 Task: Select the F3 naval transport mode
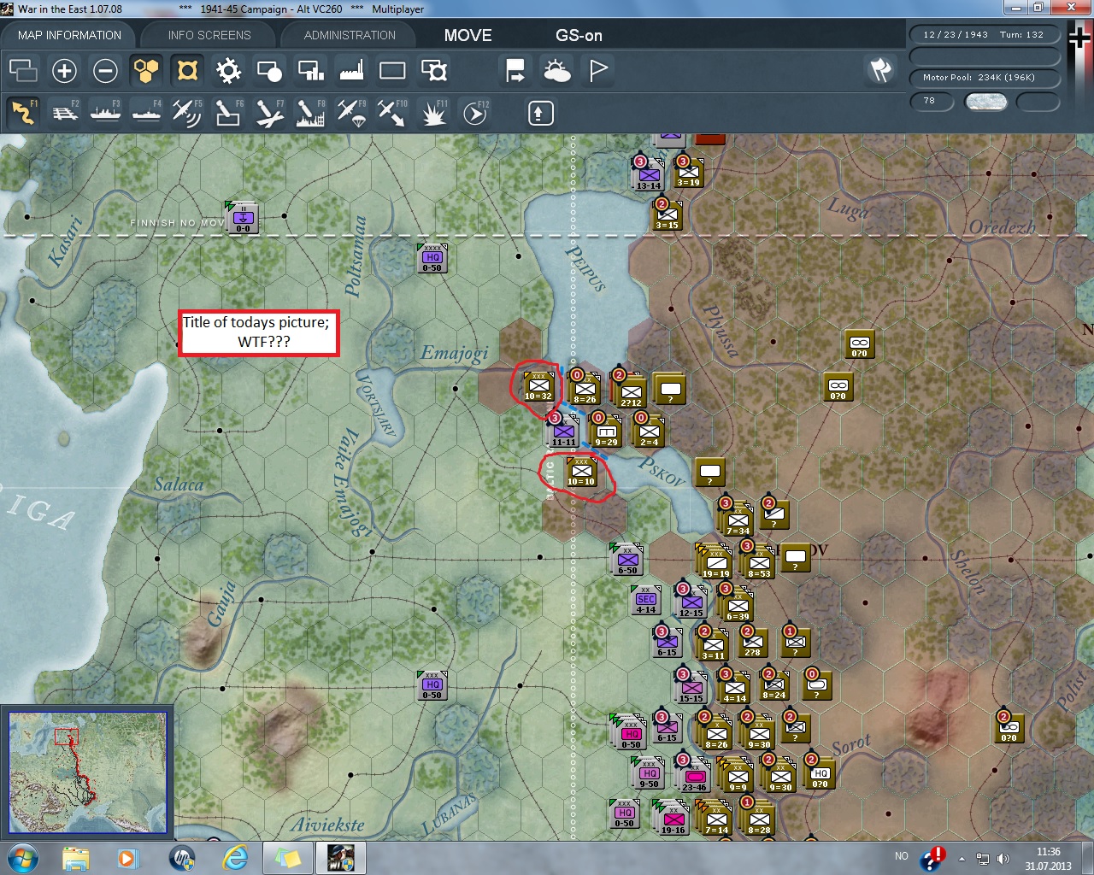pyautogui.click(x=105, y=113)
